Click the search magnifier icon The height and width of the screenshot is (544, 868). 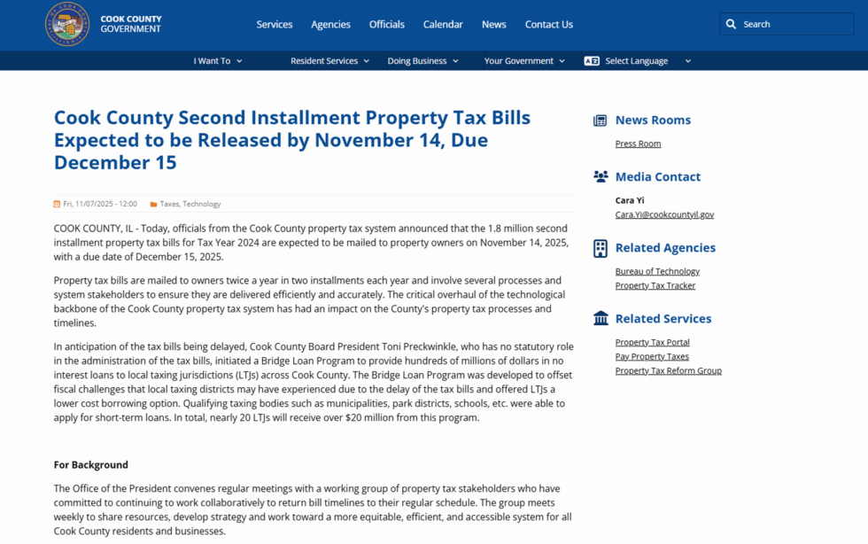click(731, 24)
